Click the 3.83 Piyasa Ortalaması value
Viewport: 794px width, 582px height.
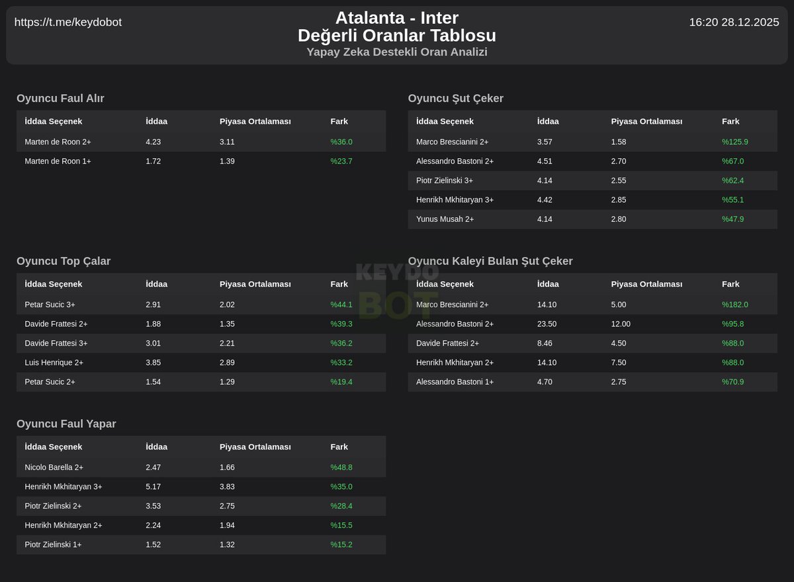[x=227, y=487]
